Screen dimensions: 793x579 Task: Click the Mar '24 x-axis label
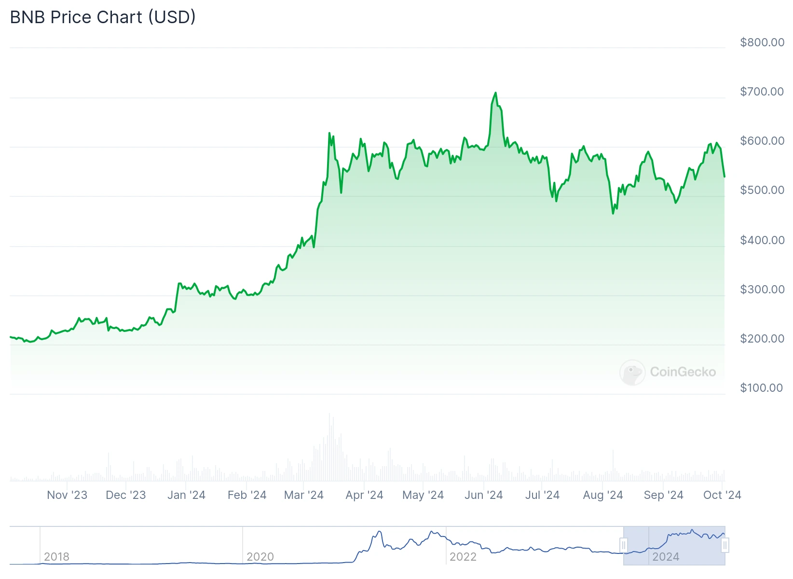[x=304, y=495]
